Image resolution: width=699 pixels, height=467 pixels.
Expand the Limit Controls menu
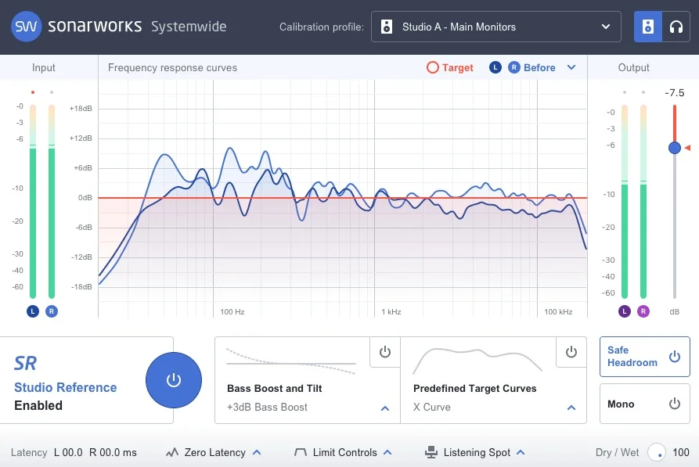[x=387, y=452]
